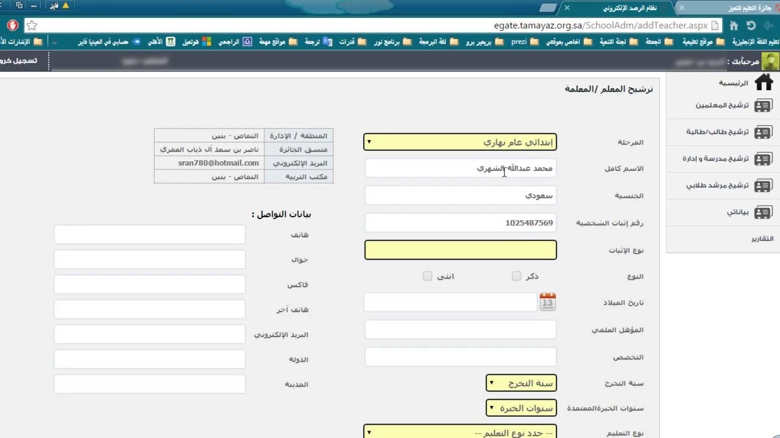This screenshot has height=438, width=780.
Task: Click the ترشيح طالب/طالبة card icon
Action: (x=763, y=133)
